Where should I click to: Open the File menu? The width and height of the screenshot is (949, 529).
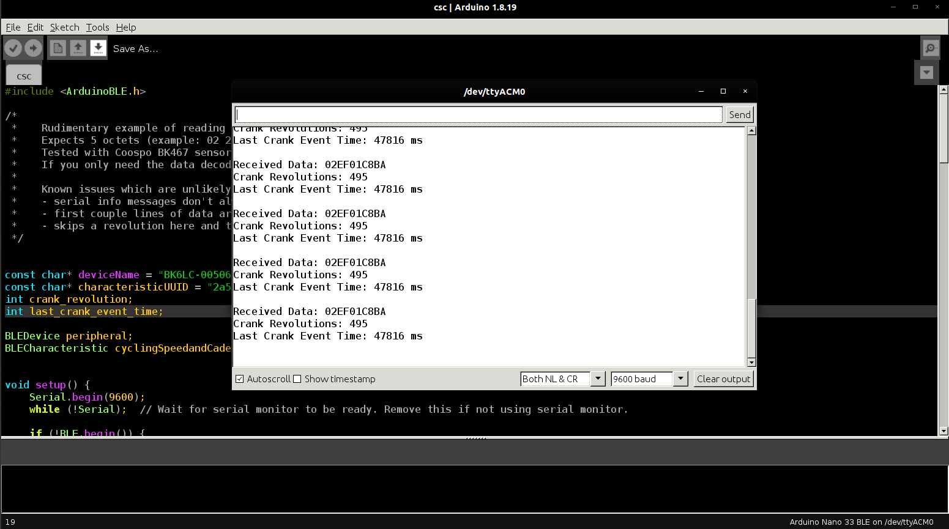(x=13, y=28)
